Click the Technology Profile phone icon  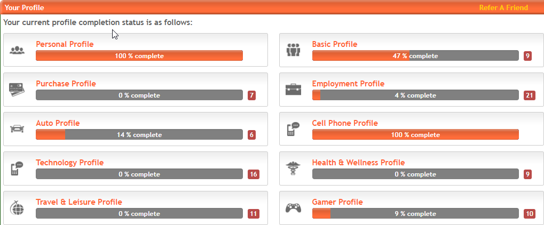(x=17, y=168)
